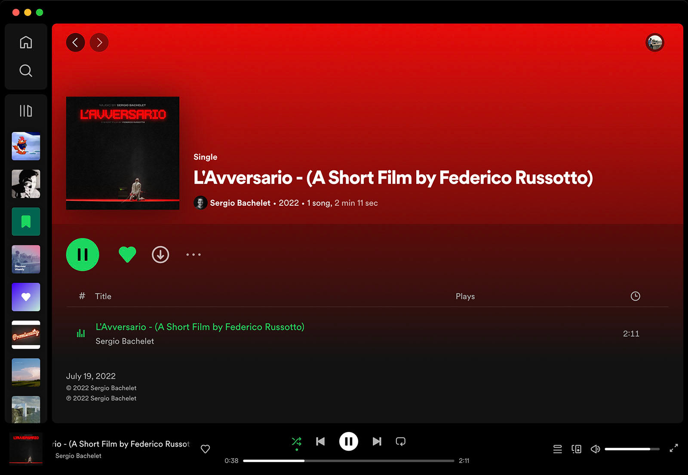Click the duration clock column header
Screen dimensions: 688x475
click(635, 296)
